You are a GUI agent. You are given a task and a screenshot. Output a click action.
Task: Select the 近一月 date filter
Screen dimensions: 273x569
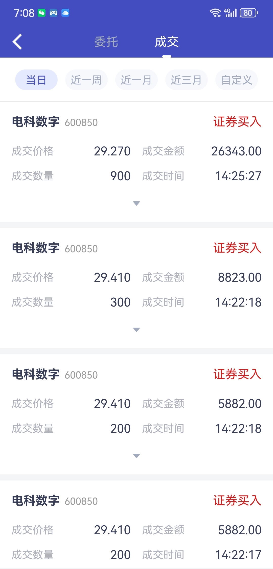click(x=136, y=80)
